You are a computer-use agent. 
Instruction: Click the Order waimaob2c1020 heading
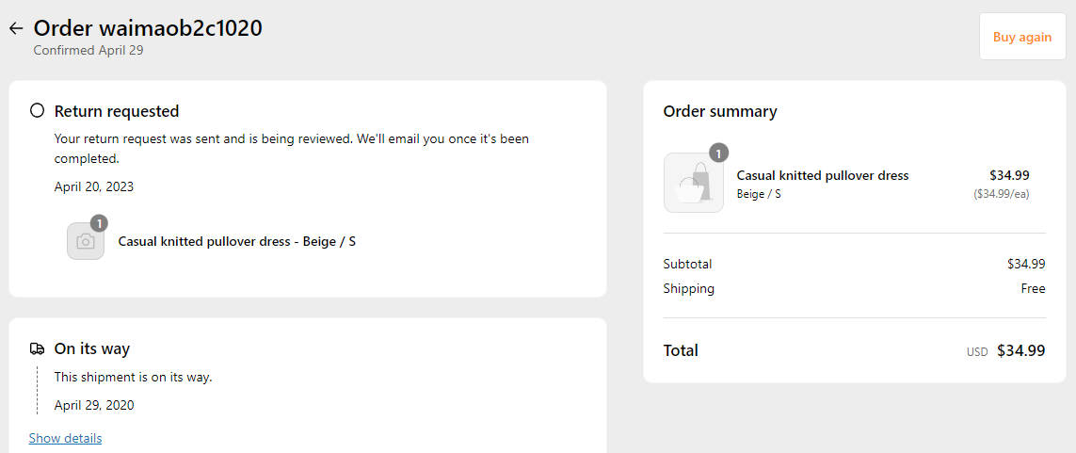(148, 28)
